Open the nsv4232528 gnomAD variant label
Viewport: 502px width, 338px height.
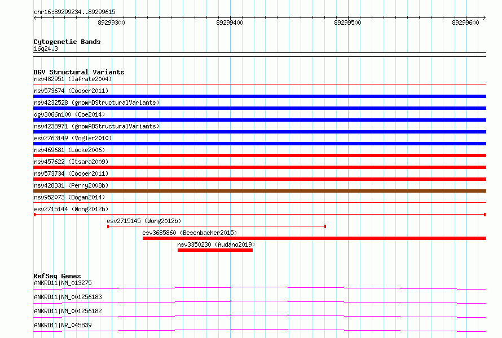[96, 103]
